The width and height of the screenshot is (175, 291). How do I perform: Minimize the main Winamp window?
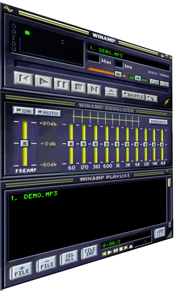click(163, 55)
